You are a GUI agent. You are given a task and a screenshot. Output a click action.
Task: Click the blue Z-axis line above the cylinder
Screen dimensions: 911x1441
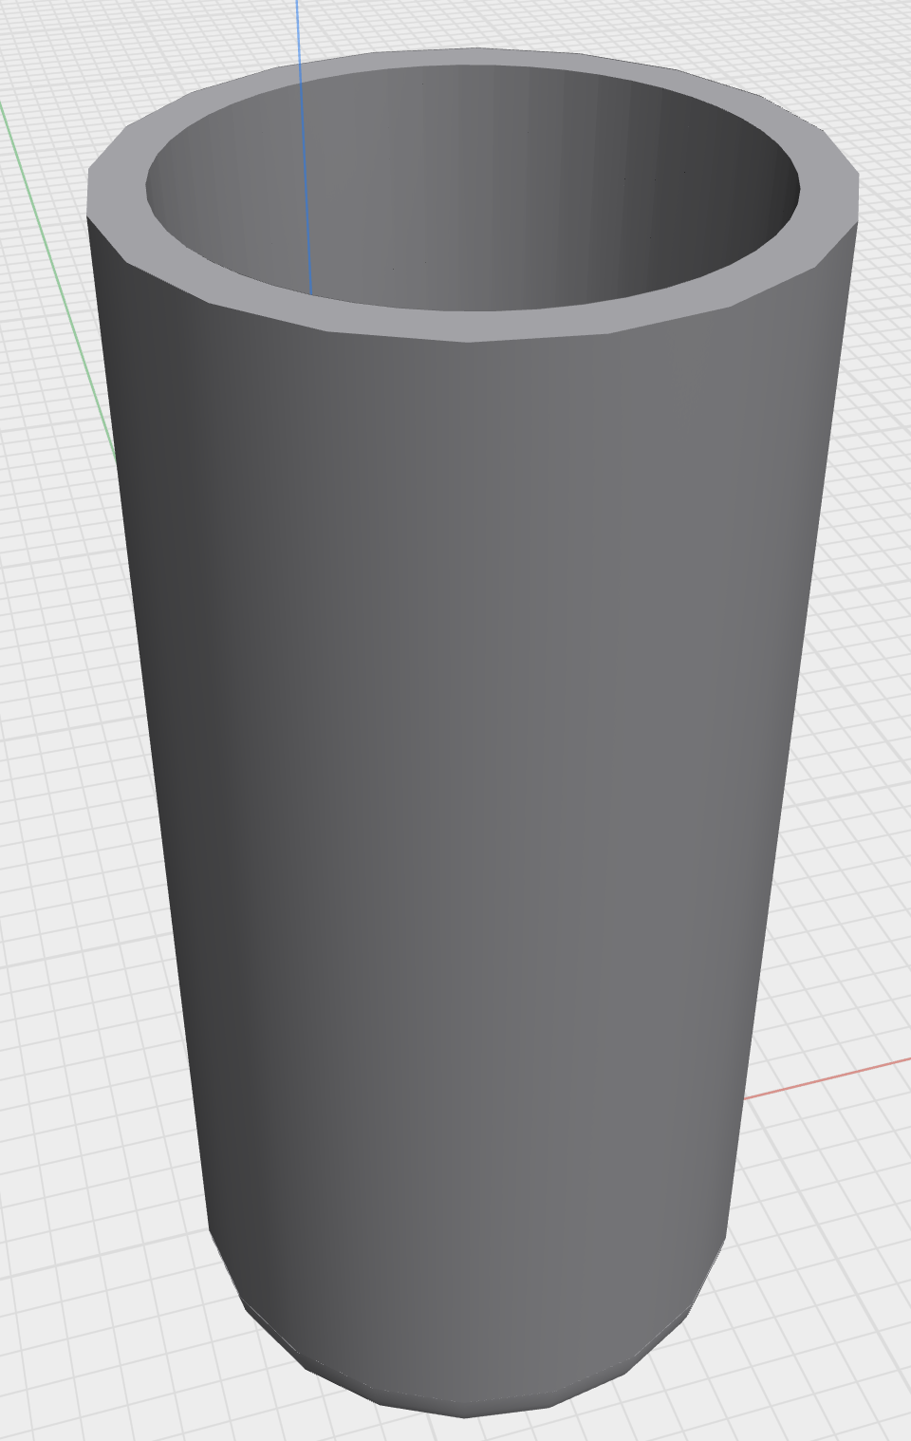click(x=298, y=24)
